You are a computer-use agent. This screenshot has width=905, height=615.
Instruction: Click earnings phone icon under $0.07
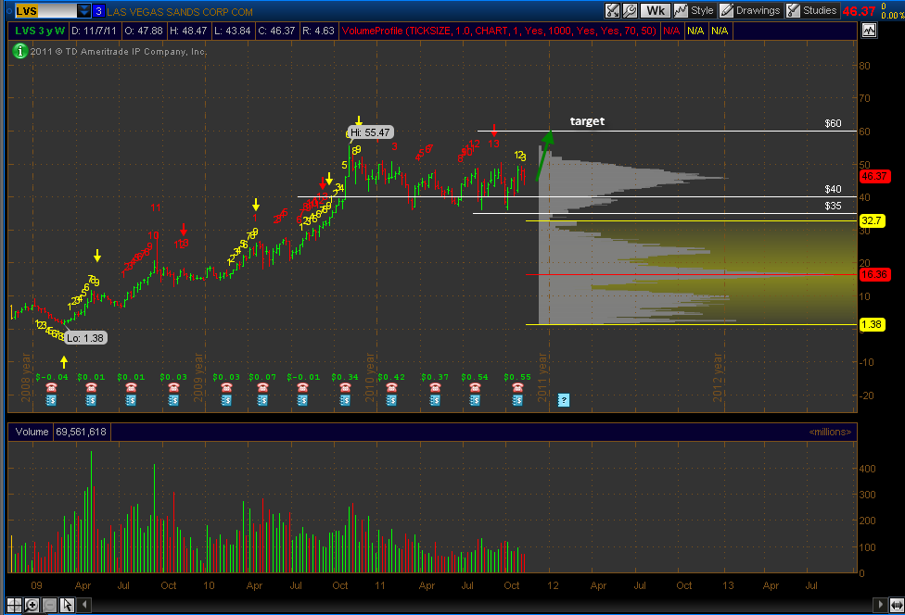click(x=262, y=387)
